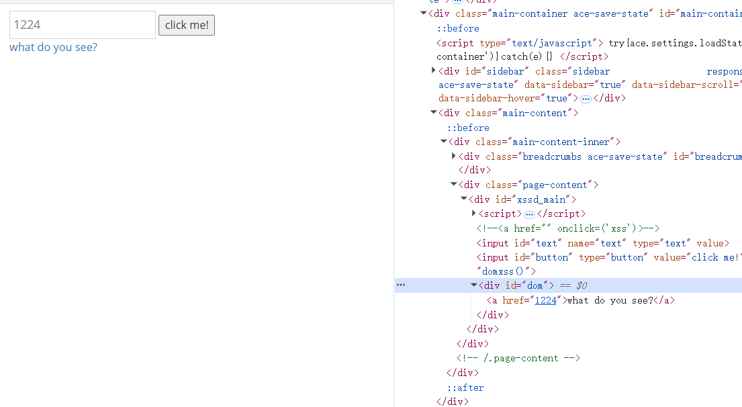Click the ellipsis badge inside script tag

click(530, 214)
